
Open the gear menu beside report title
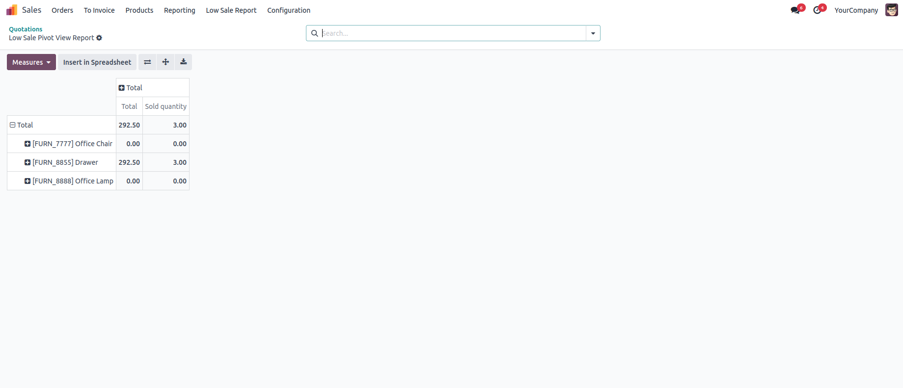[x=99, y=38]
